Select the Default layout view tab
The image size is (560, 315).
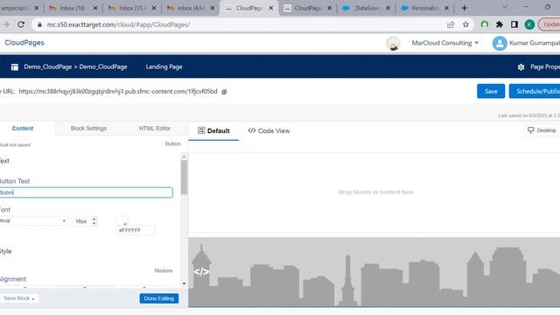(213, 130)
